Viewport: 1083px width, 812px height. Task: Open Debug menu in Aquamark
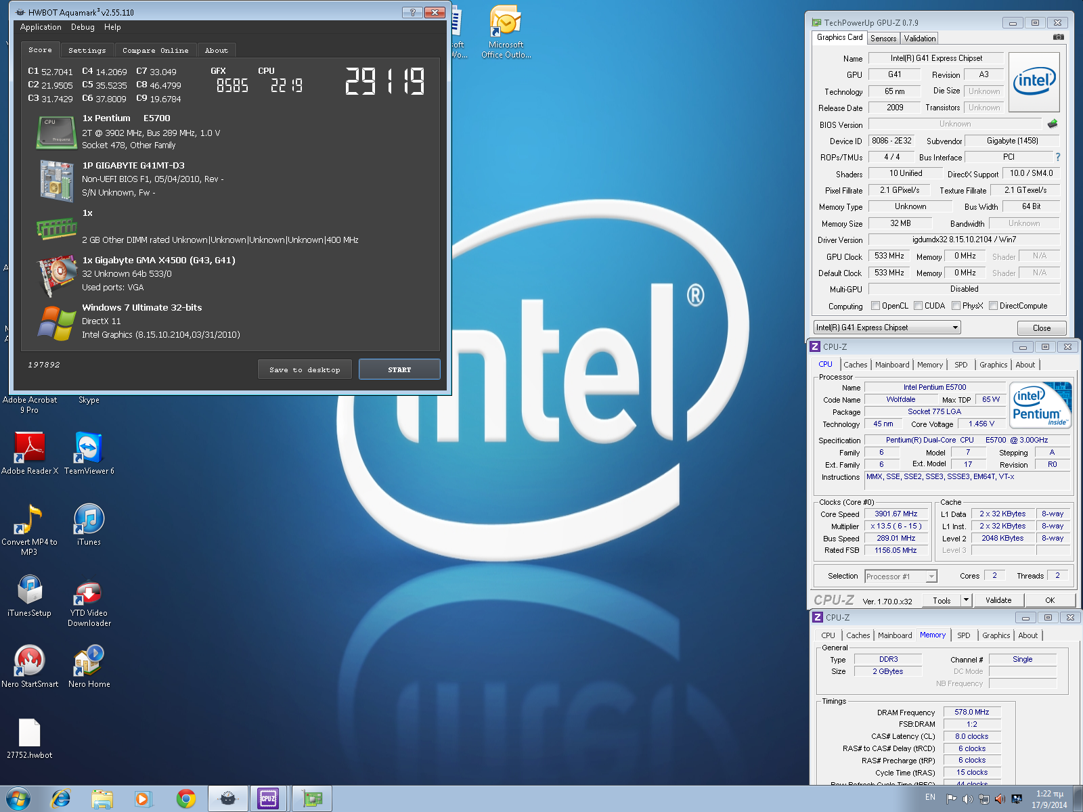point(83,27)
